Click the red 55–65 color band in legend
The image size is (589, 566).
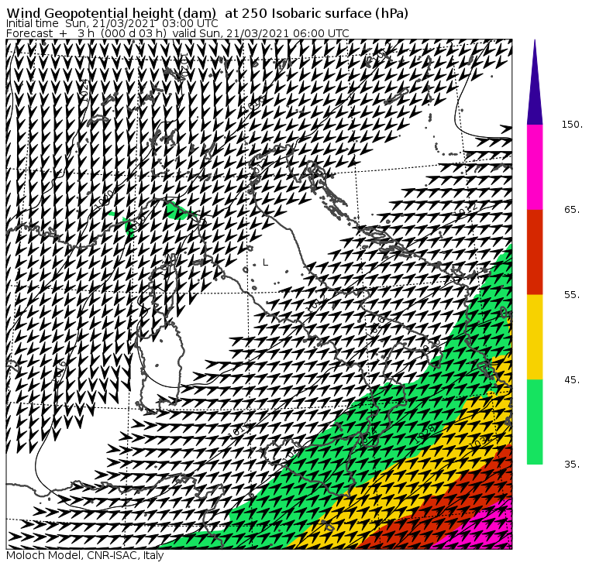(x=535, y=252)
